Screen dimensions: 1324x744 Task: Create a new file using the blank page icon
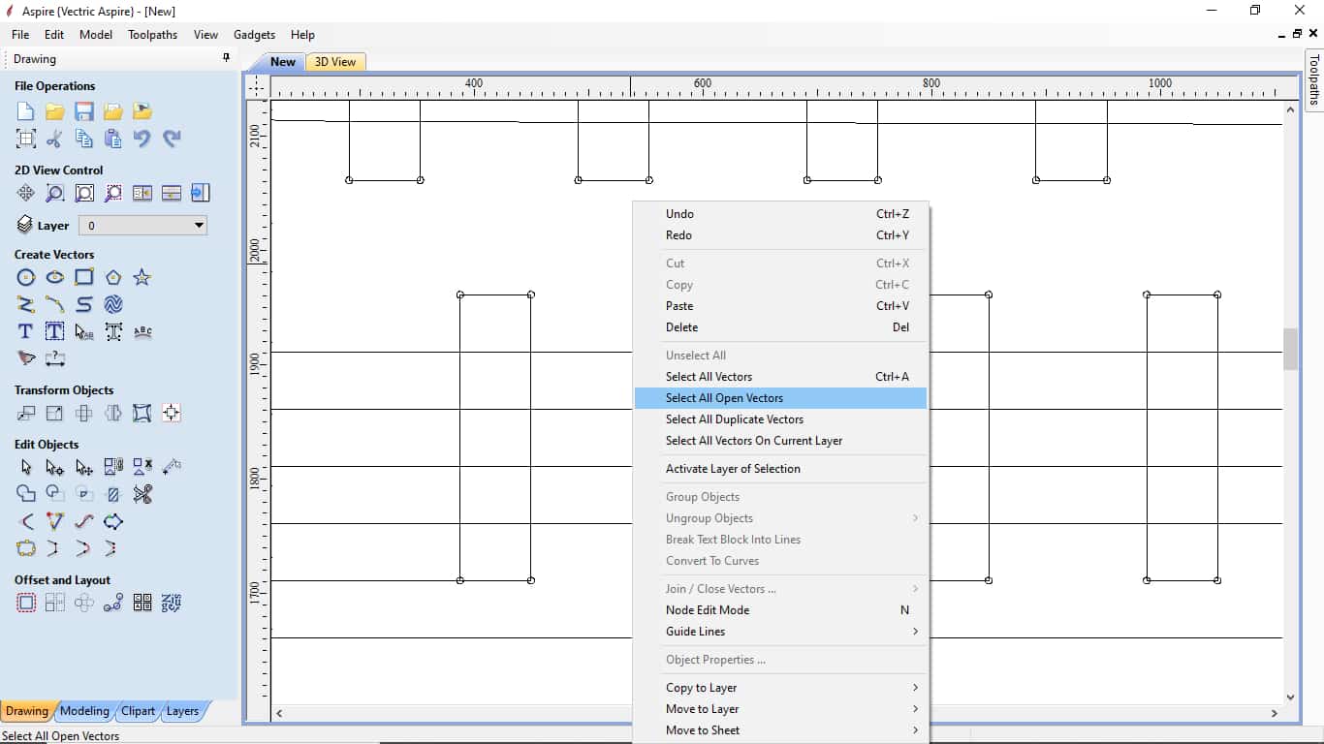[26, 111]
